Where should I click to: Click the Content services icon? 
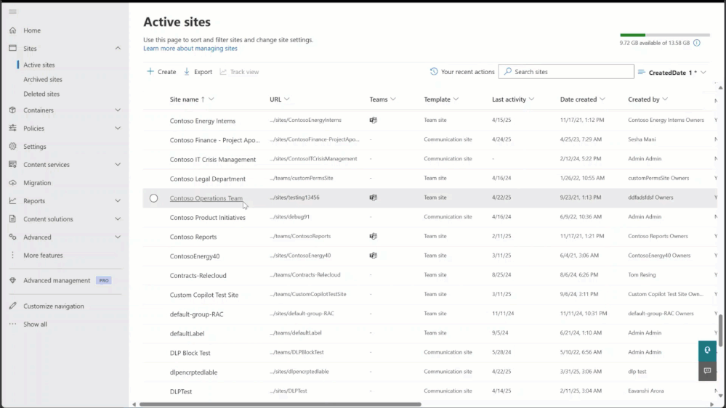tap(12, 164)
